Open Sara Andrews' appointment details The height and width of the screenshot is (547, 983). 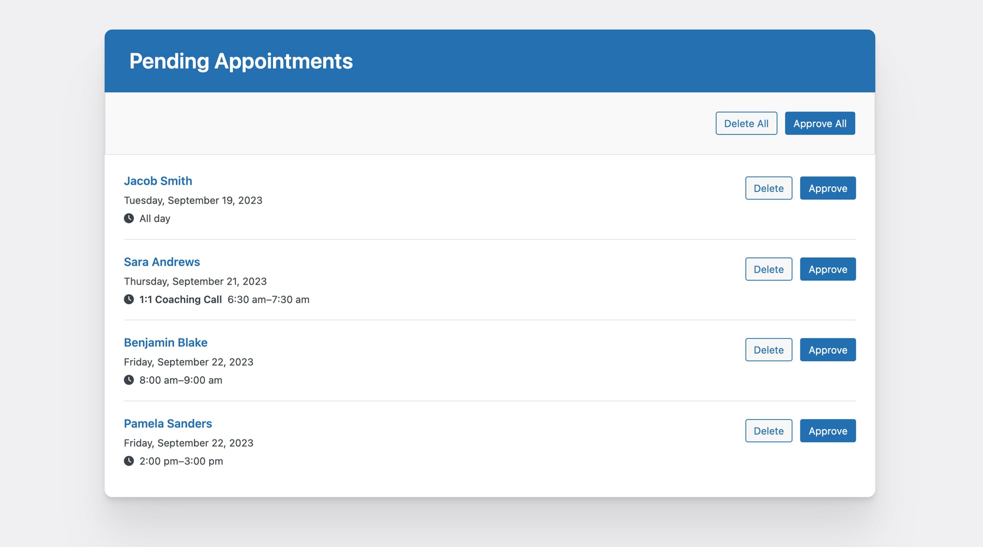(x=162, y=262)
